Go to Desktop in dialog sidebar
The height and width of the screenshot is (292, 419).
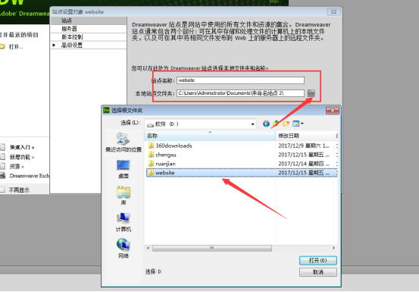coord(124,169)
